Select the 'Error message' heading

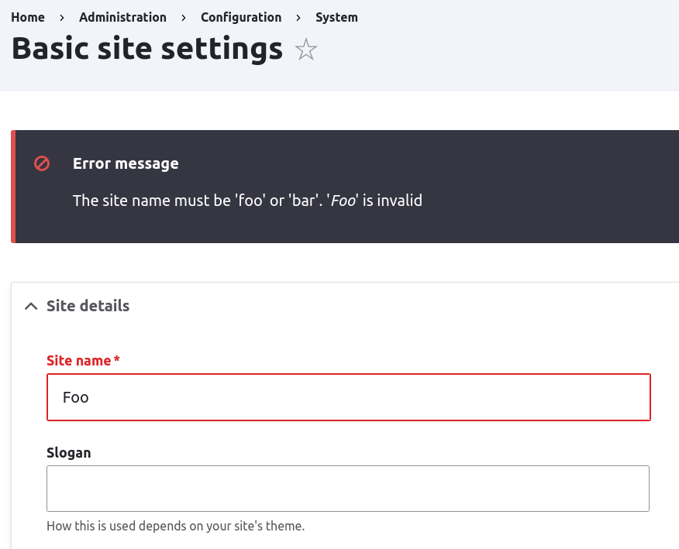click(x=126, y=163)
